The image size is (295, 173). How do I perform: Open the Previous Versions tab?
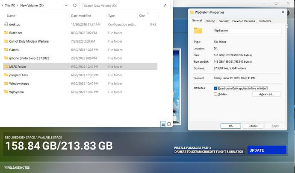pos(243,21)
